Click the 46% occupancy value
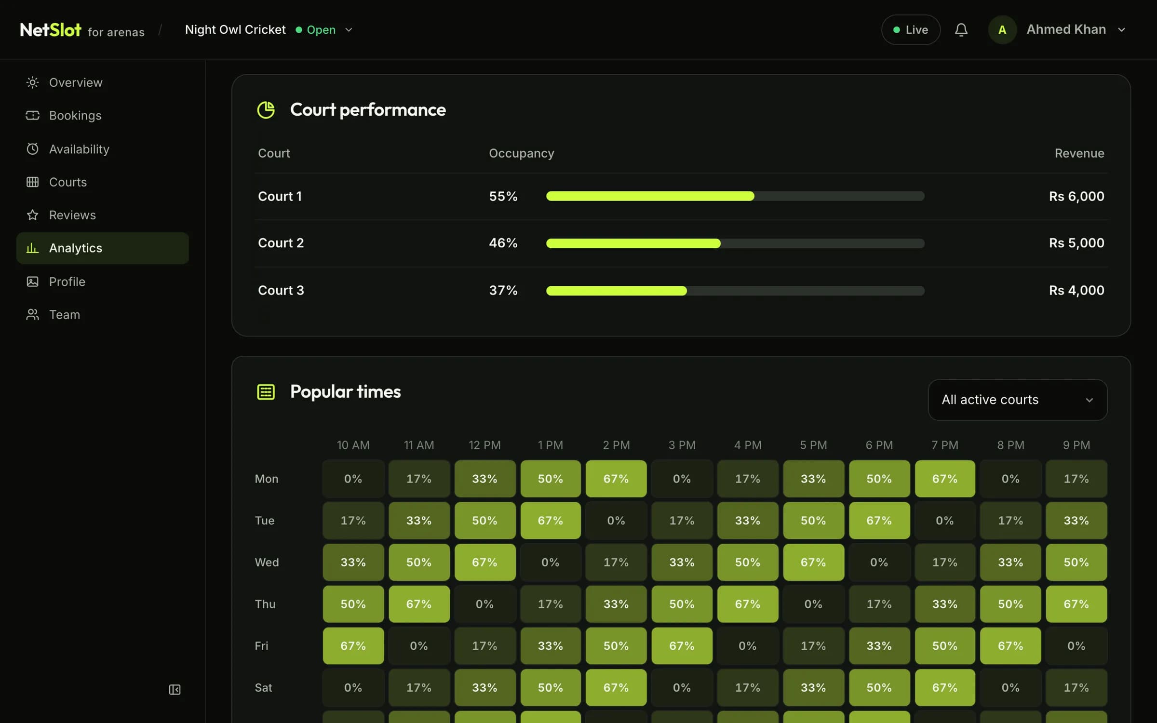This screenshot has width=1157, height=723. (503, 243)
